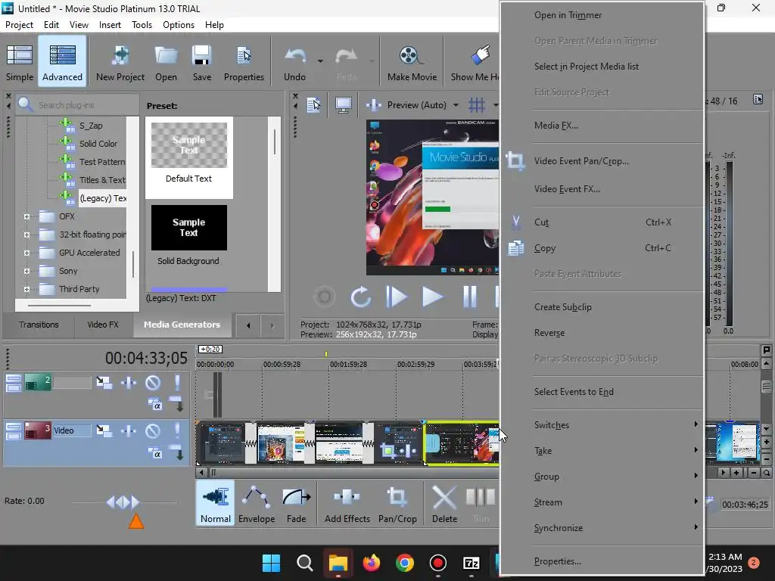Toggle loop playback
The width and height of the screenshot is (775, 581).
tap(360, 297)
